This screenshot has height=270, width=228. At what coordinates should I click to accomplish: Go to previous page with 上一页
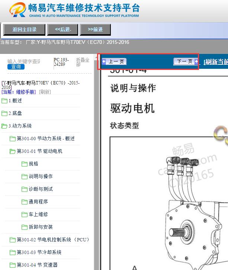coord(114,61)
